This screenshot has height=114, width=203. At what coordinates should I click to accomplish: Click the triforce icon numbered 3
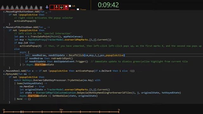click(12, 8)
